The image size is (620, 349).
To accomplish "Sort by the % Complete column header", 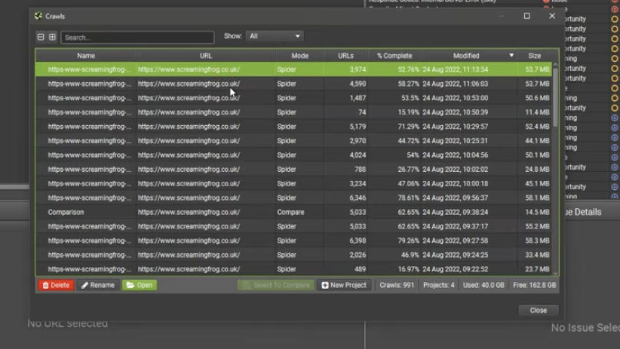I will pyautogui.click(x=394, y=56).
